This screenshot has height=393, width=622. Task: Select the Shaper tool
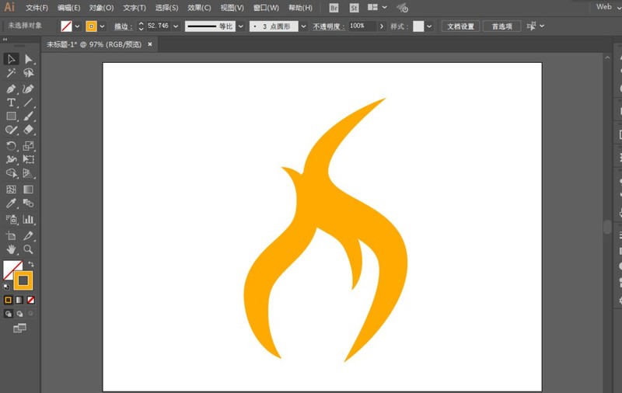pyautogui.click(x=11, y=130)
